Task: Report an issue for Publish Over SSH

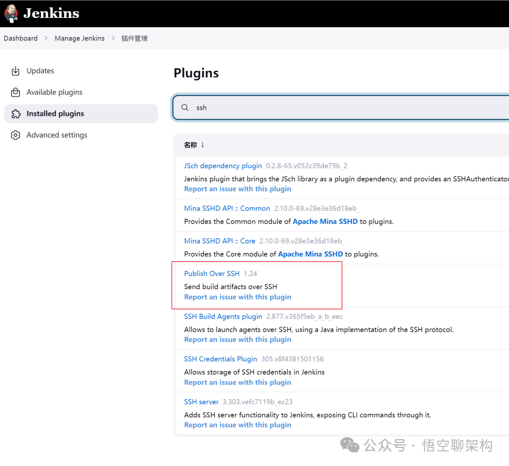Action: click(238, 297)
